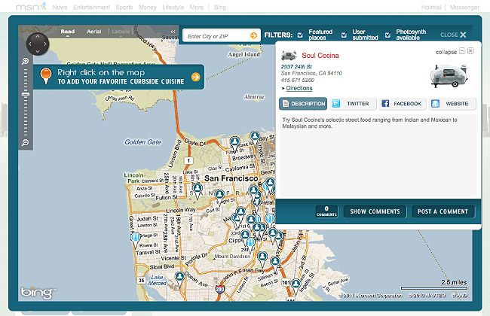Screen dimensions: 490x316
Task: Toggle the map Labels option
Action: click(x=121, y=32)
